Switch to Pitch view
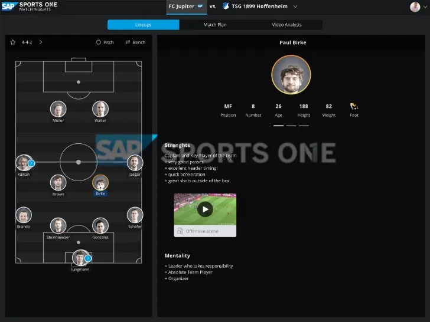Image resolution: width=430 pixels, height=322 pixels. 105,42
